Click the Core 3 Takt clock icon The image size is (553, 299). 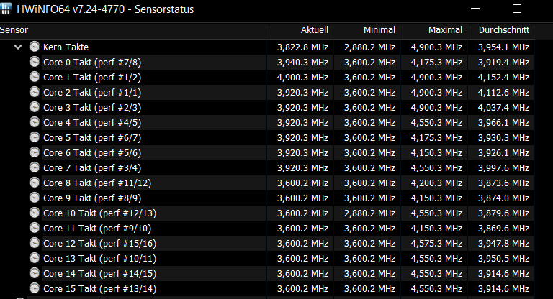pyautogui.click(x=34, y=107)
